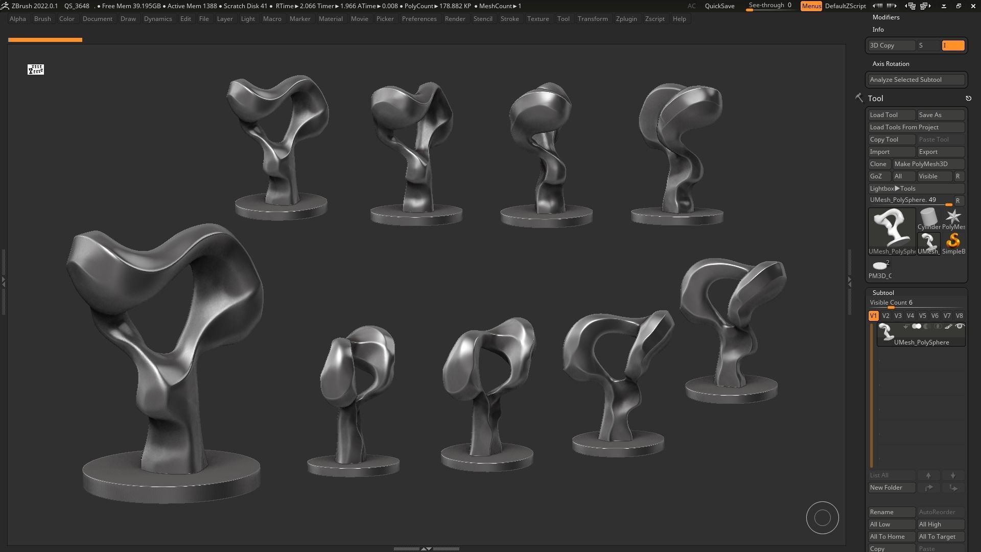Click the canvas navigation circle icon

click(x=823, y=518)
